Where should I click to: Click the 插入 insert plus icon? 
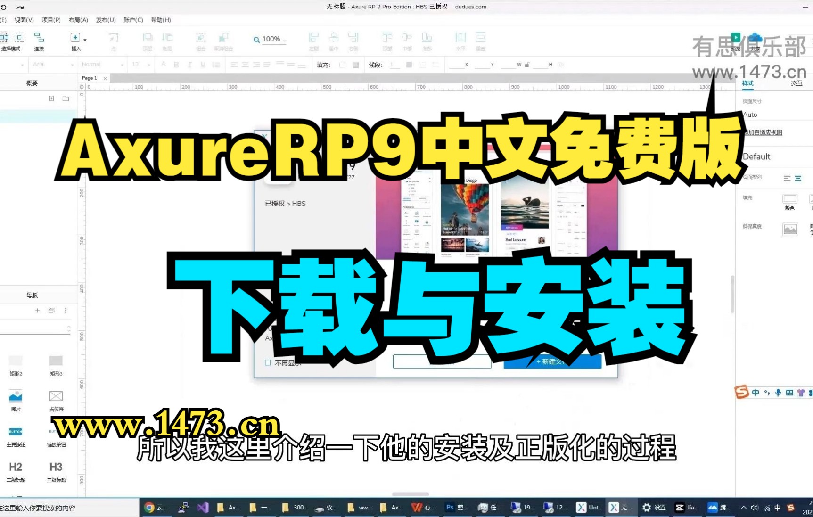click(75, 37)
